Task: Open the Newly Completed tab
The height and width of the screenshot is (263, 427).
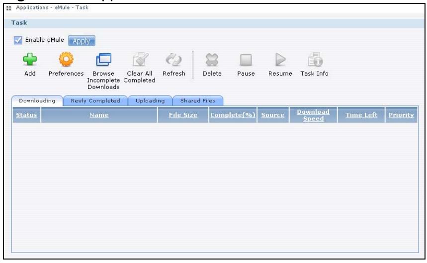Action: [95, 101]
